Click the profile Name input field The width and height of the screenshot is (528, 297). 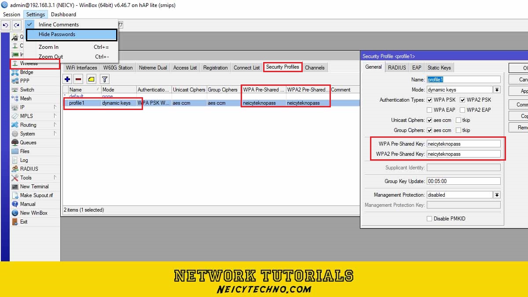click(x=464, y=80)
